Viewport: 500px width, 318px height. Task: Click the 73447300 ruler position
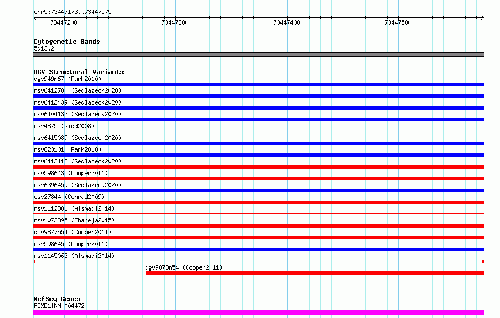(175, 22)
